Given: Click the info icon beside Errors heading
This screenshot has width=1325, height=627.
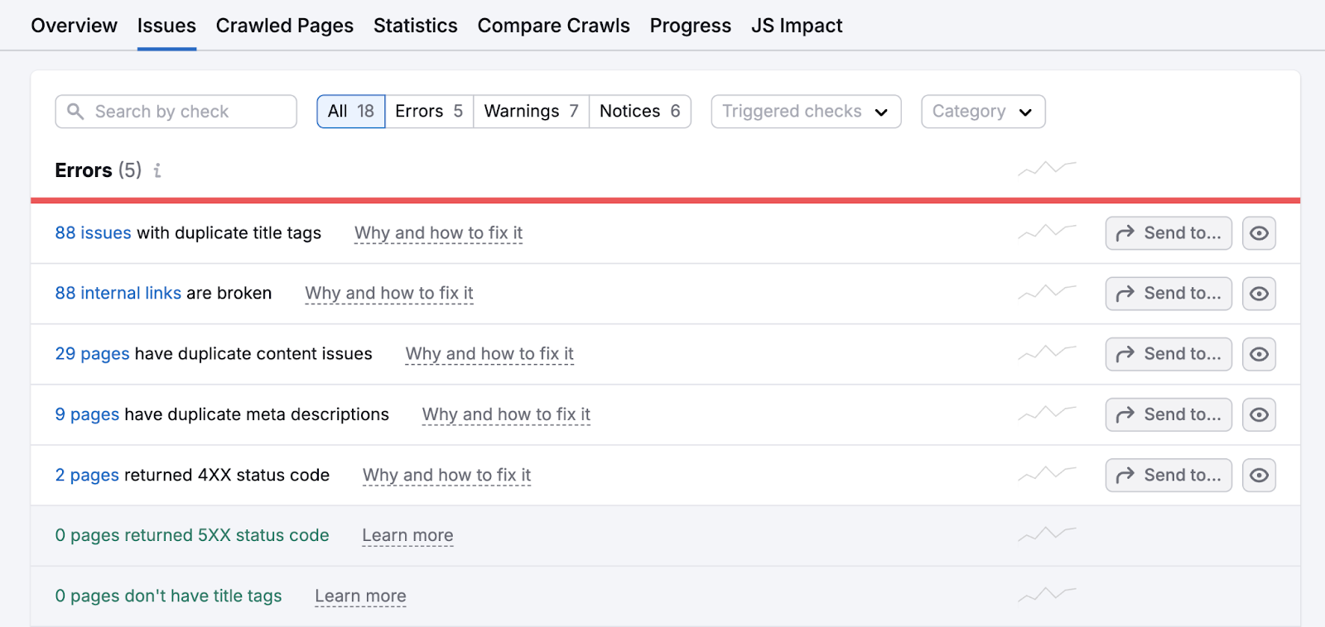Looking at the screenshot, I should [157, 170].
